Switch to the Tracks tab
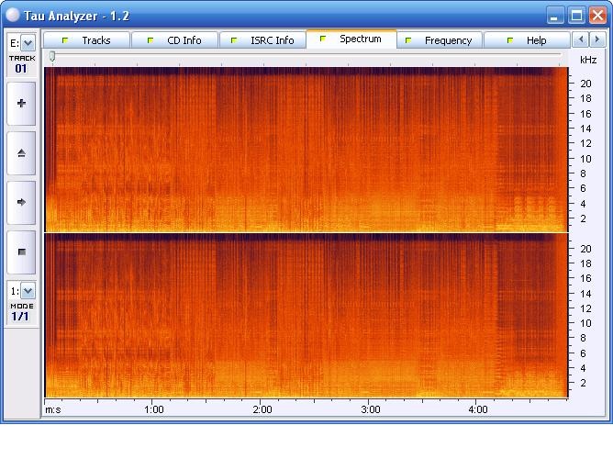The height and width of the screenshot is (470, 613). (x=87, y=40)
